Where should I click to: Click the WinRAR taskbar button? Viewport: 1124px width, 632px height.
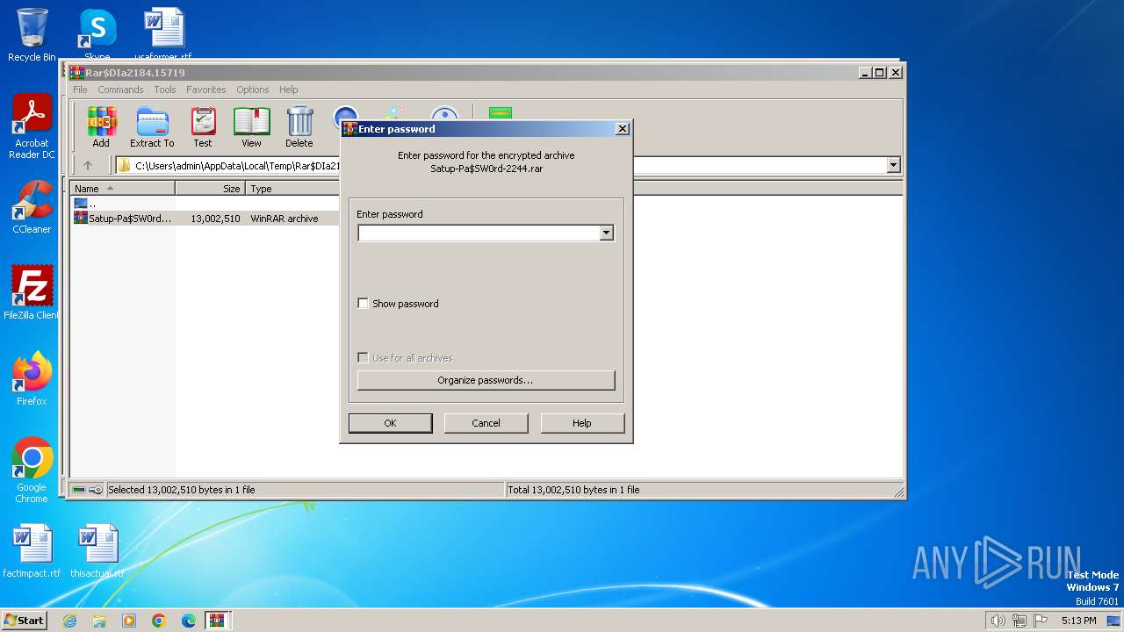(218, 621)
